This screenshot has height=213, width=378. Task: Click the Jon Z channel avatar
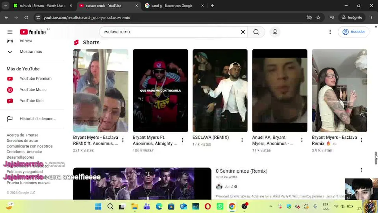[x=219, y=187]
